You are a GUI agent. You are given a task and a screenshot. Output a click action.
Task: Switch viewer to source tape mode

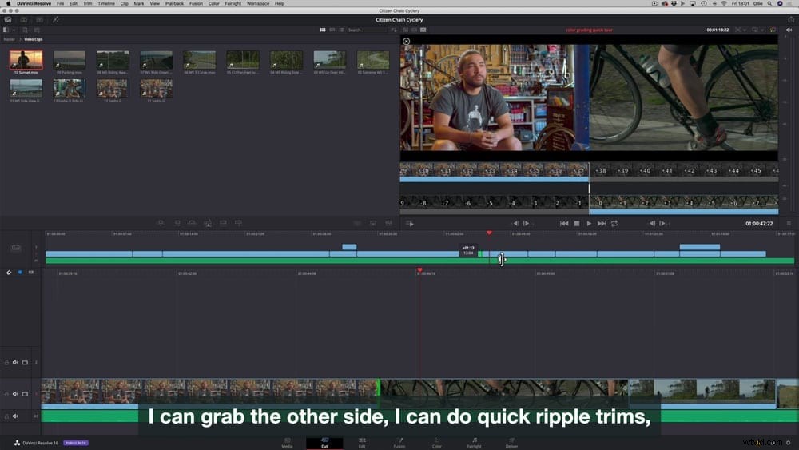(414, 30)
